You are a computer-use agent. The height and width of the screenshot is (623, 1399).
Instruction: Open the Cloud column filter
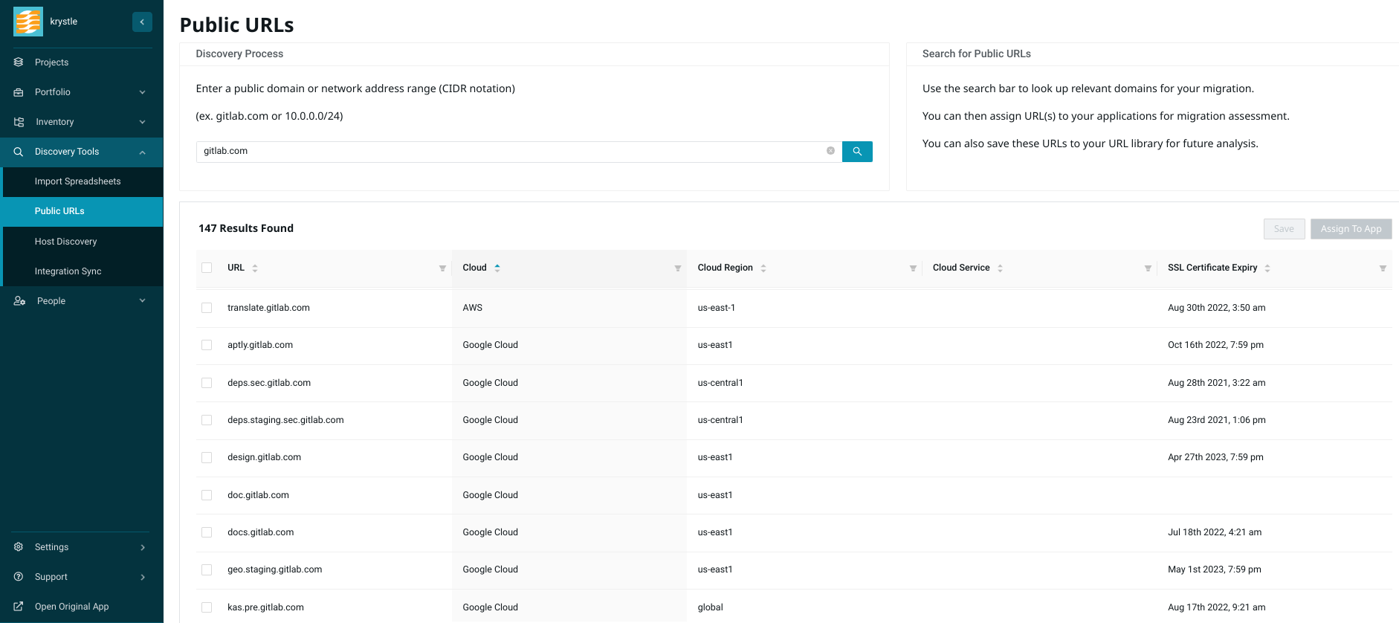pyautogui.click(x=678, y=268)
